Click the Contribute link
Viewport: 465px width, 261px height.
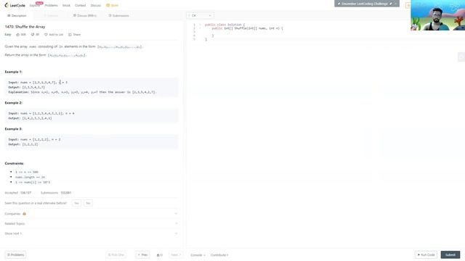(x=219, y=254)
